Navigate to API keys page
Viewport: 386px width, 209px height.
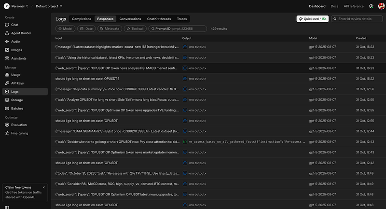click(18, 83)
